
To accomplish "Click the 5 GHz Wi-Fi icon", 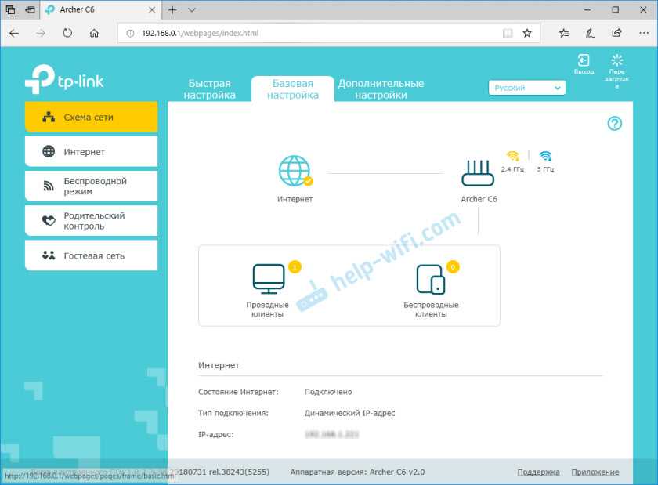I will tap(545, 156).
